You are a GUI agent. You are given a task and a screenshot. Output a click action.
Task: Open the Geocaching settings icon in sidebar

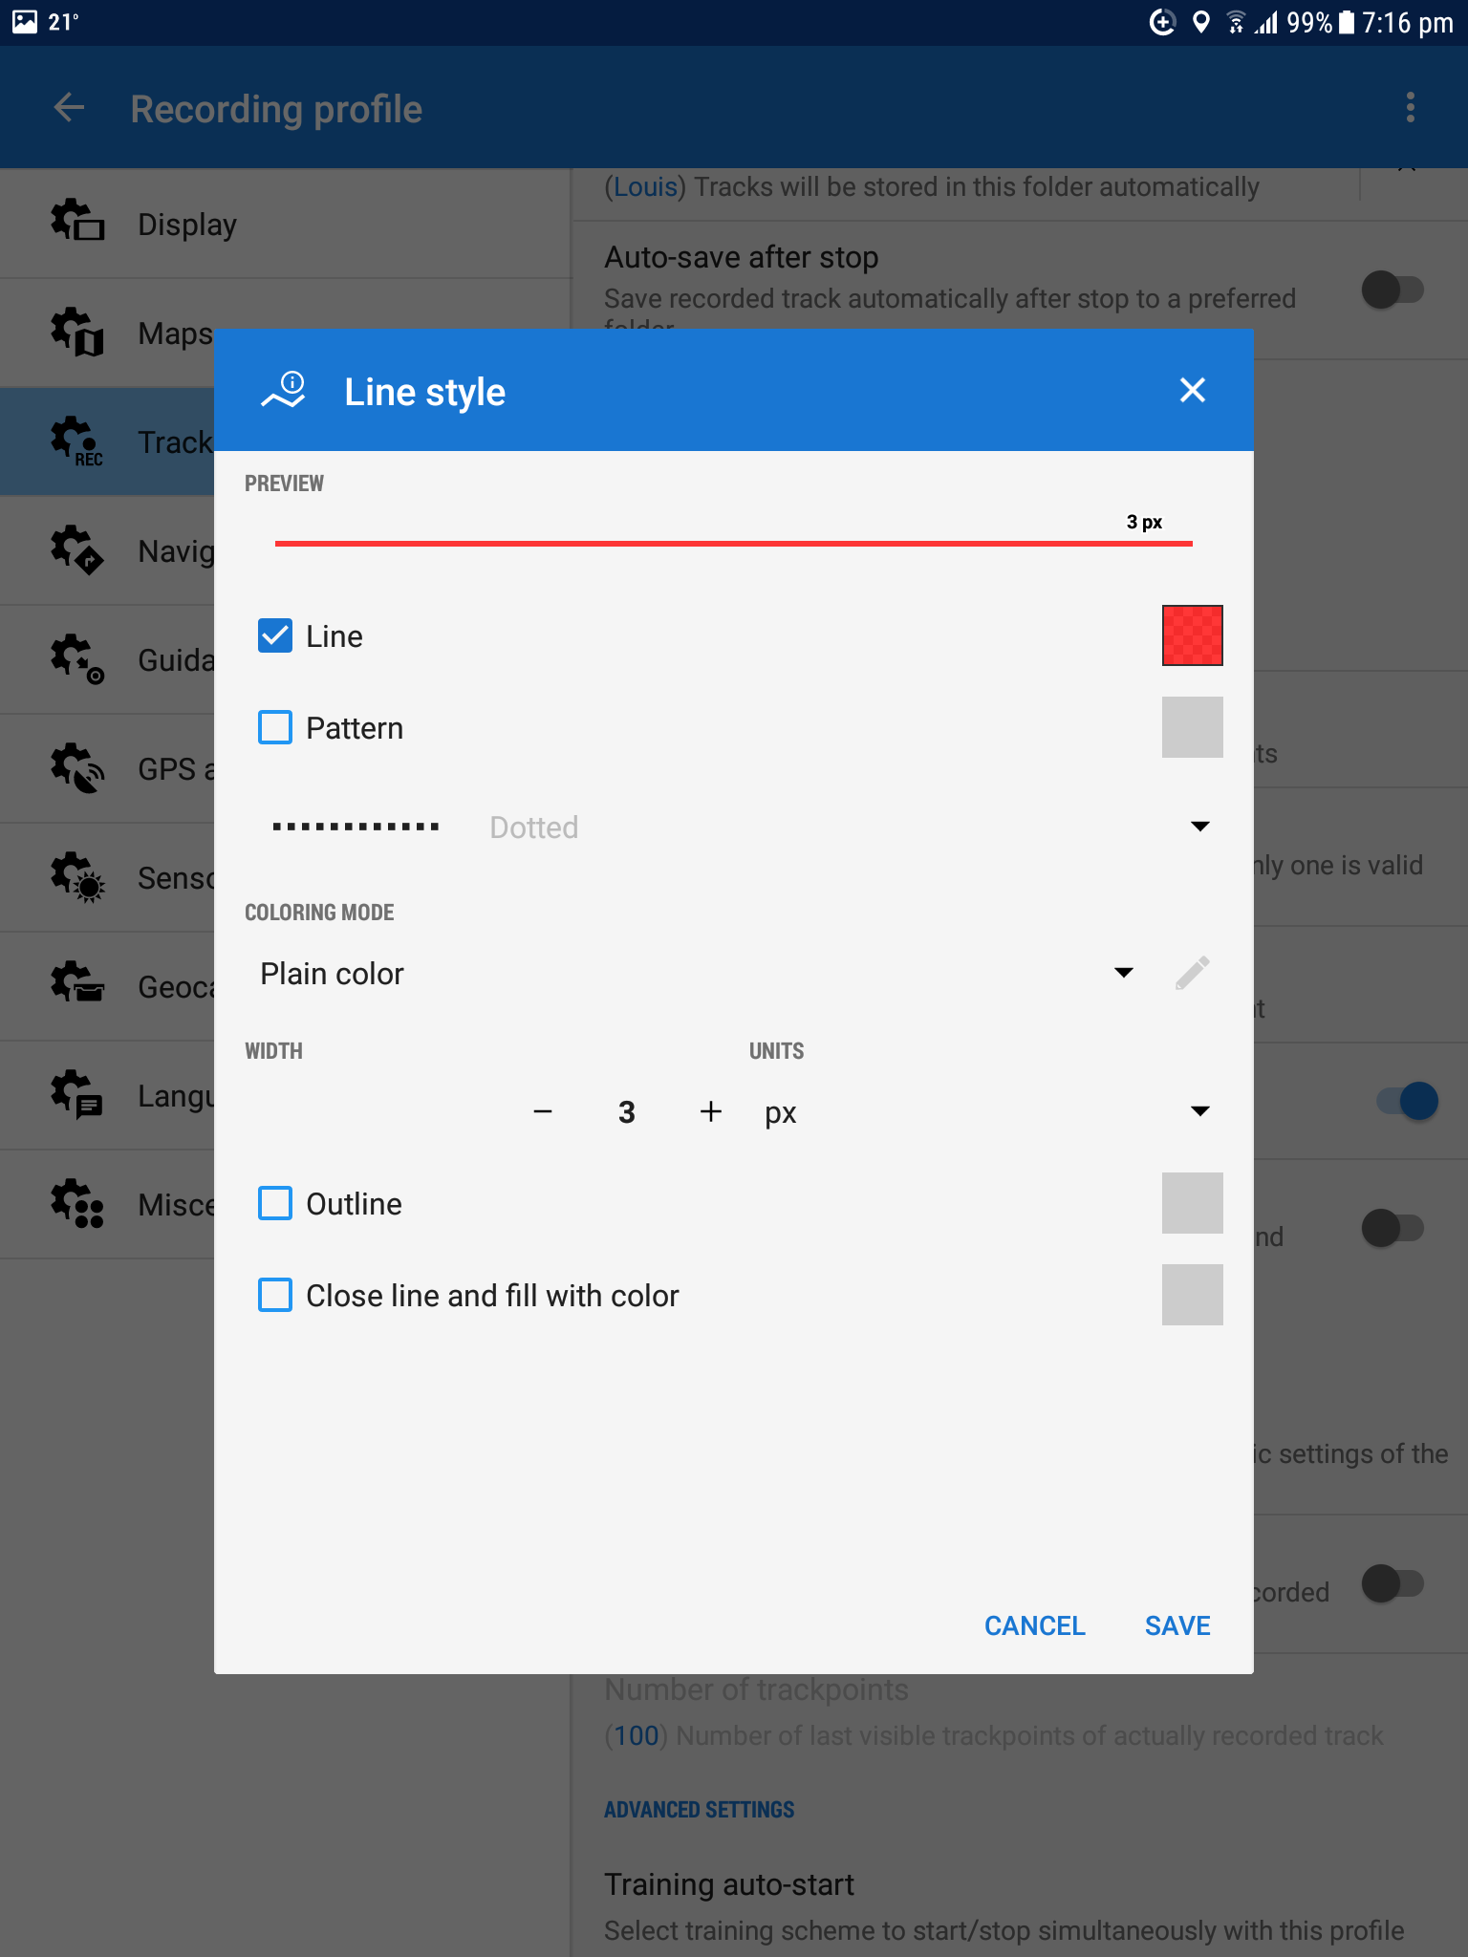tap(77, 985)
